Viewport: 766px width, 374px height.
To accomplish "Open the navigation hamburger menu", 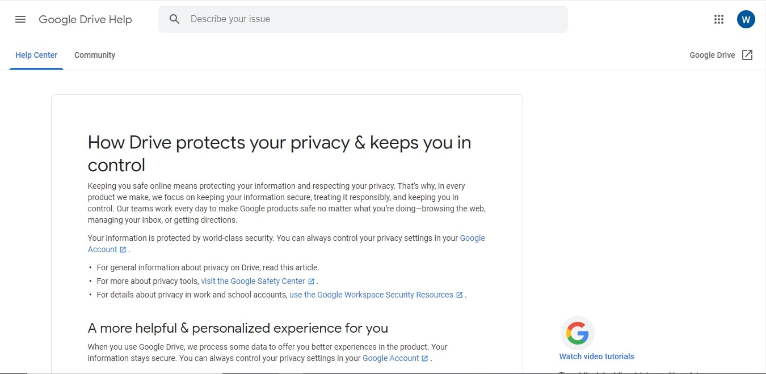I will tap(20, 19).
